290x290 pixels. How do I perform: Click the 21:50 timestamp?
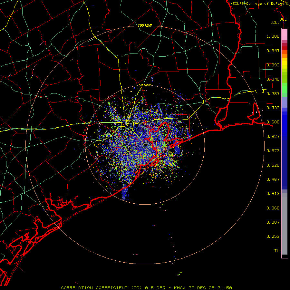pos(225,288)
